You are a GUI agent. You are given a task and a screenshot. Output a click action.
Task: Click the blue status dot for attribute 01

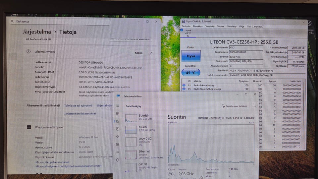184,85
